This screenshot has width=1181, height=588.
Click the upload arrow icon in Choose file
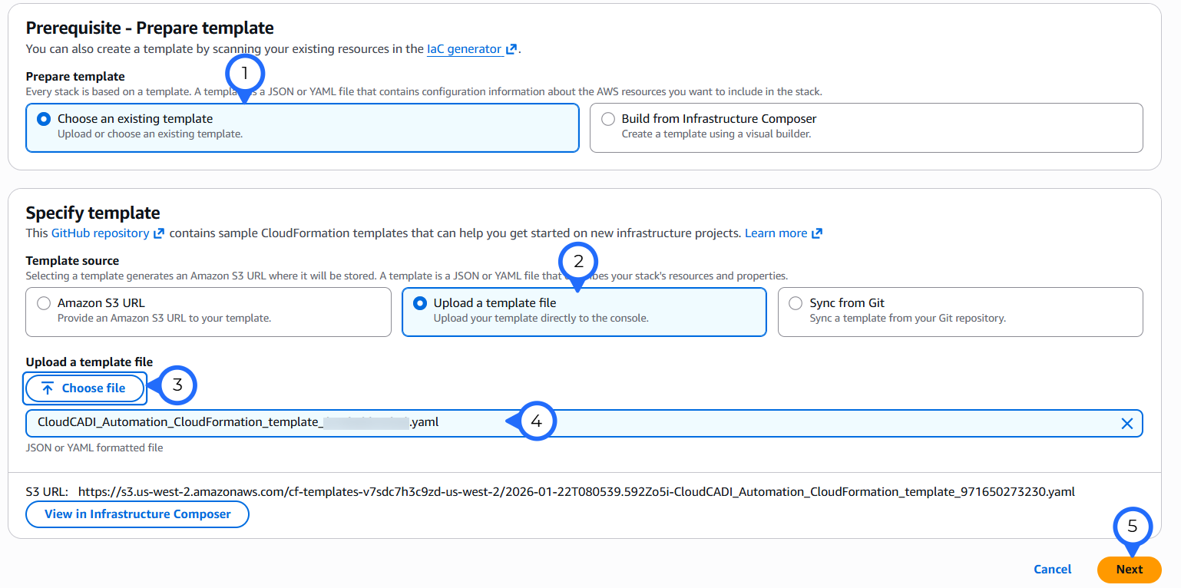[x=48, y=388]
